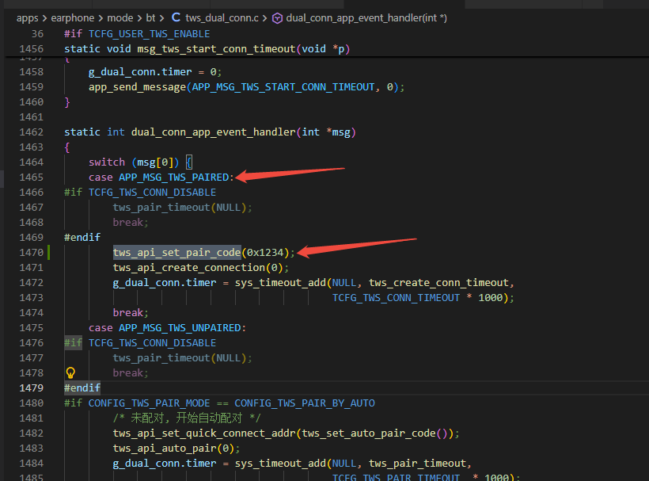Click APP_MSG_TWS_UNPAIRED case label

180,328
